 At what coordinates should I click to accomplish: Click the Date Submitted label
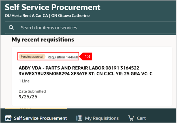(x=32, y=91)
